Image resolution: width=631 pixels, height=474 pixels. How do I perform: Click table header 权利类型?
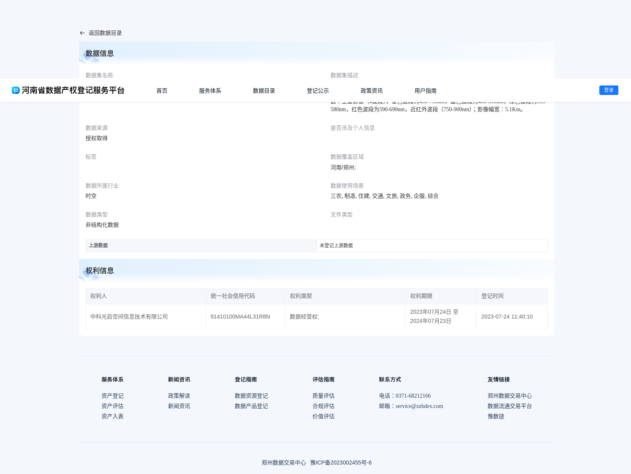pos(301,296)
